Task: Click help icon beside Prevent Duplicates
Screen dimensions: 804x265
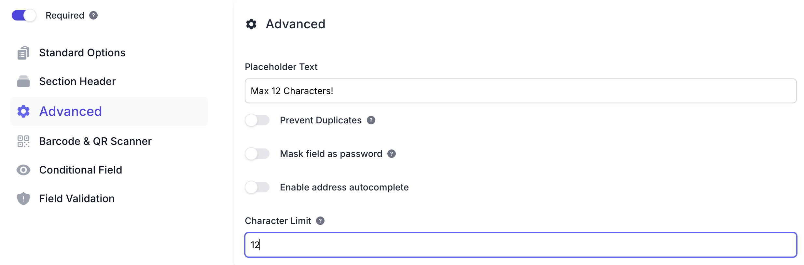Action: (x=371, y=120)
